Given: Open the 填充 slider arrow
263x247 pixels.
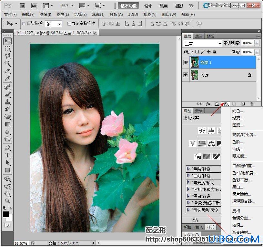Looking at the screenshot, I should 257,52.
